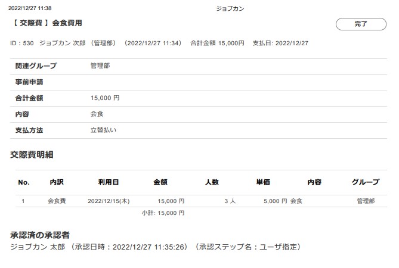The height and width of the screenshot is (268, 399).
Task: Click the 内訳 column header
Action: pos(57,182)
